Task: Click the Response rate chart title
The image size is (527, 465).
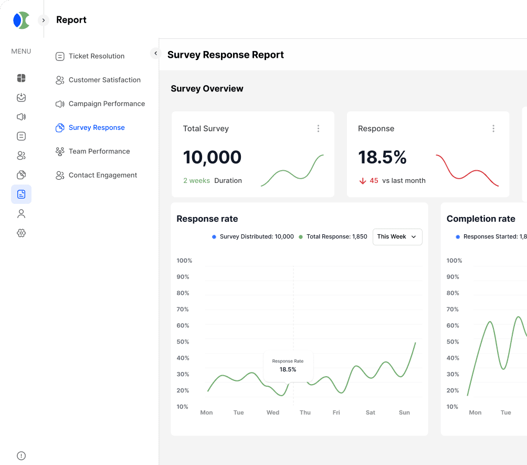Action: pyautogui.click(x=207, y=219)
